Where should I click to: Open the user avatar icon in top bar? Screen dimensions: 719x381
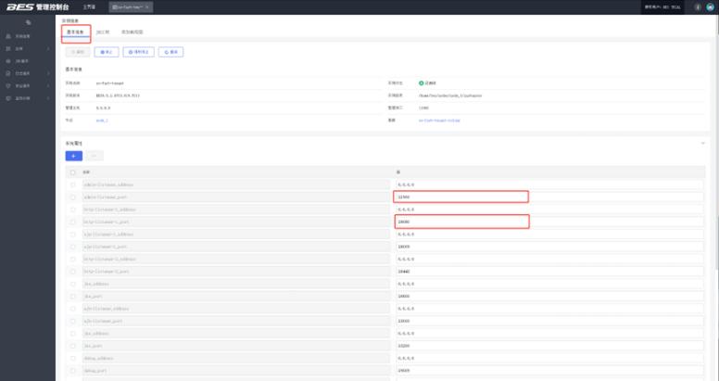(x=711, y=7)
